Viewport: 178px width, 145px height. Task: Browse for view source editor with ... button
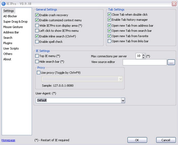(x=171, y=62)
